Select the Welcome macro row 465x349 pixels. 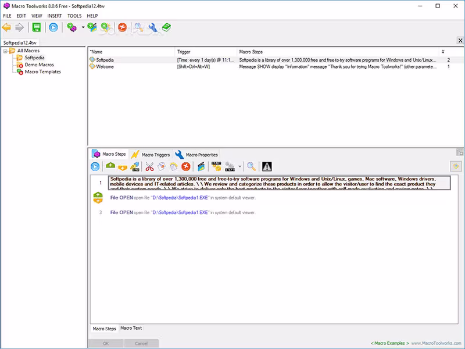276,67
